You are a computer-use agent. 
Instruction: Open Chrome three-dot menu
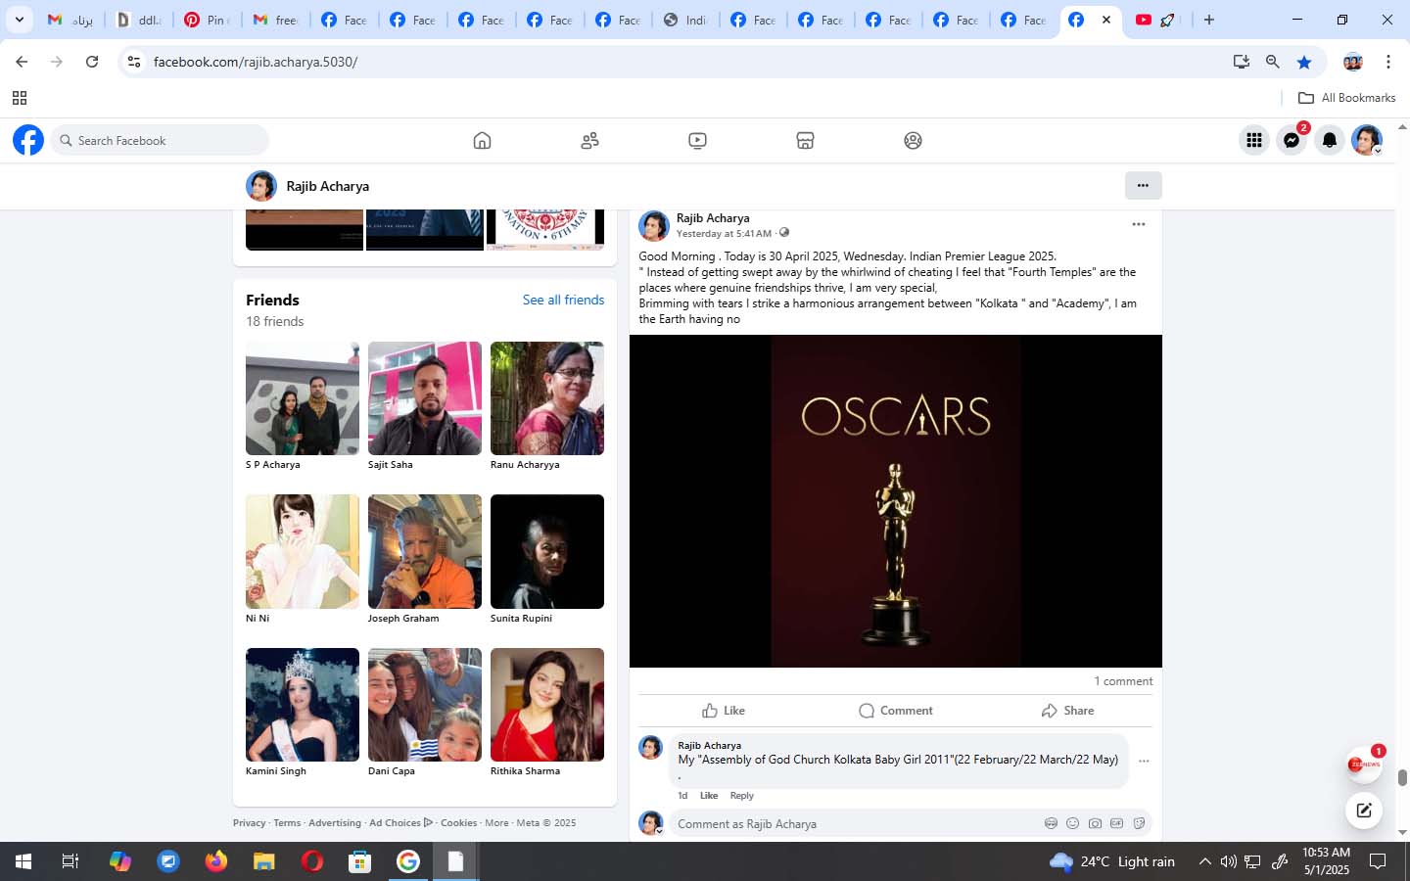1388,62
